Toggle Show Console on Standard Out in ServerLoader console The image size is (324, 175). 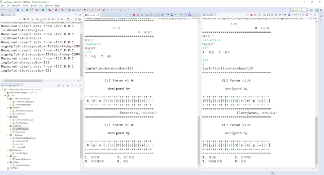pyautogui.click(x=49, y=19)
